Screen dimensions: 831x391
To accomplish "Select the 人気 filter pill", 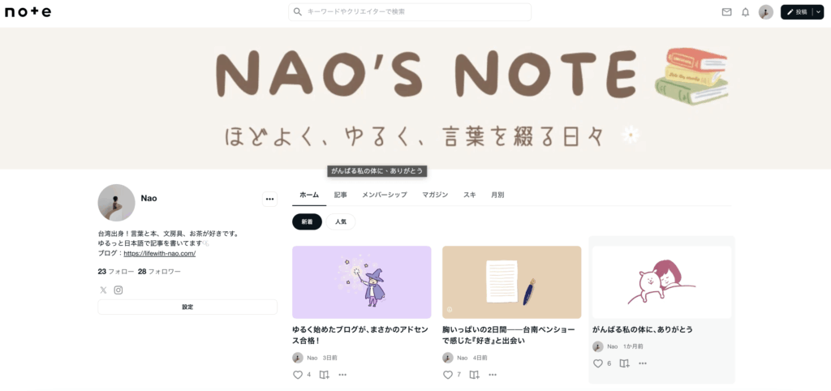I will pyautogui.click(x=340, y=222).
